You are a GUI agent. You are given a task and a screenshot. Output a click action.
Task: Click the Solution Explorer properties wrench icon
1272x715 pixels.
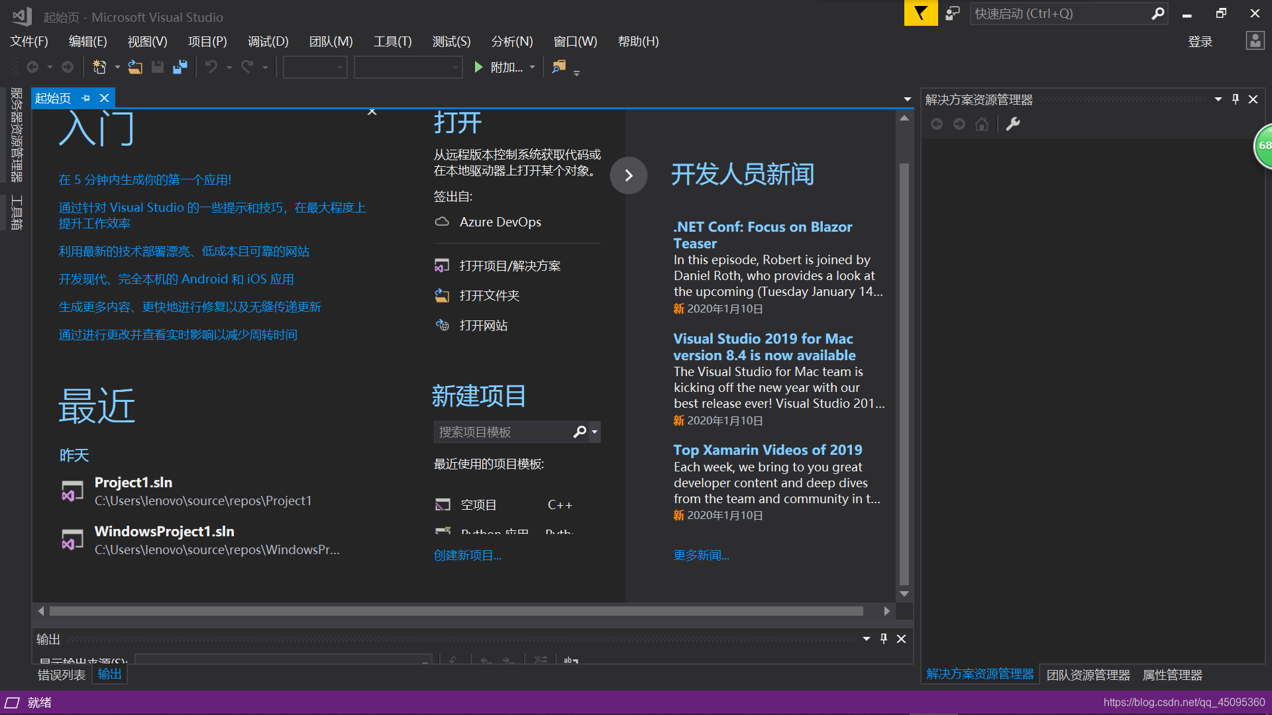click(x=1013, y=124)
